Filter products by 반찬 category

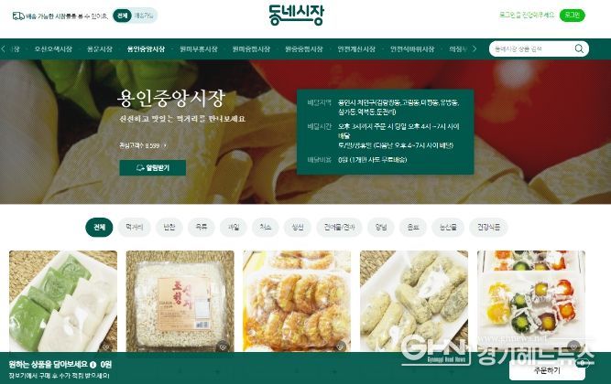pos(169,227)
